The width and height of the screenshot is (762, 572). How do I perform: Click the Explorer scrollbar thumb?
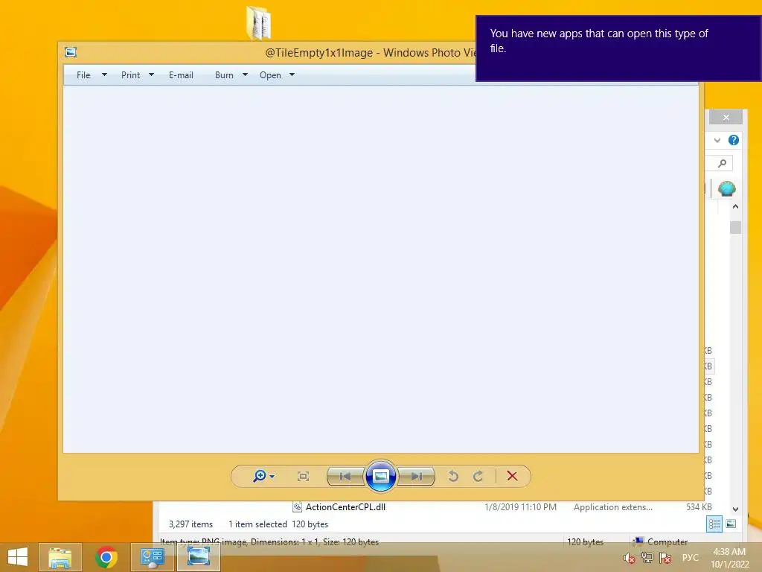click(x=735, y=227)
